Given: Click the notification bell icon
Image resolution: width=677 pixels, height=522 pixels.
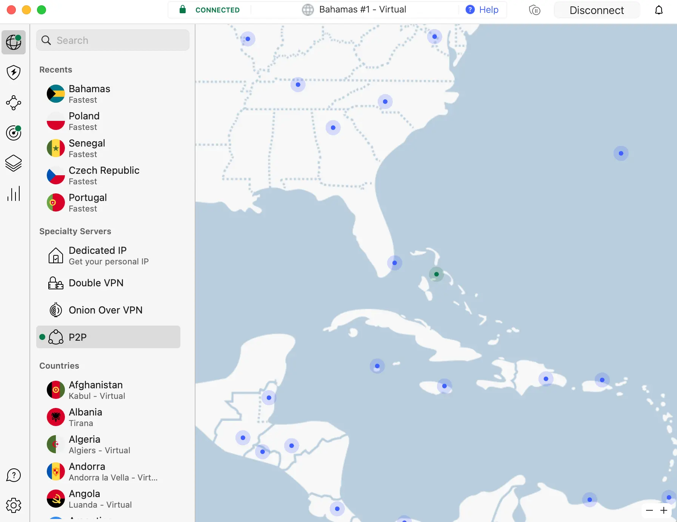Looking at the screenshot, I should point(659,10).
